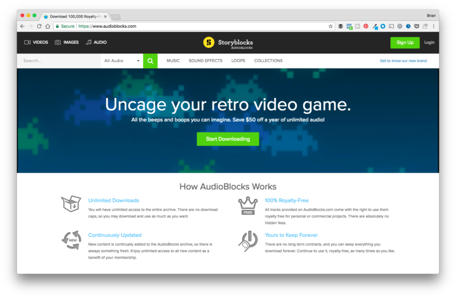Activate the eyedropper color picker extension
The width and height of the screenshot is (456, 298).
click(375, 26)
